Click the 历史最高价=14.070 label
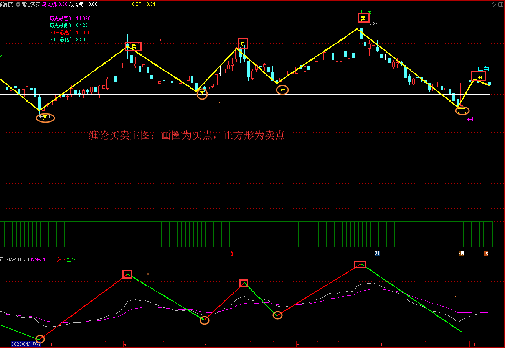 [70, 18]
